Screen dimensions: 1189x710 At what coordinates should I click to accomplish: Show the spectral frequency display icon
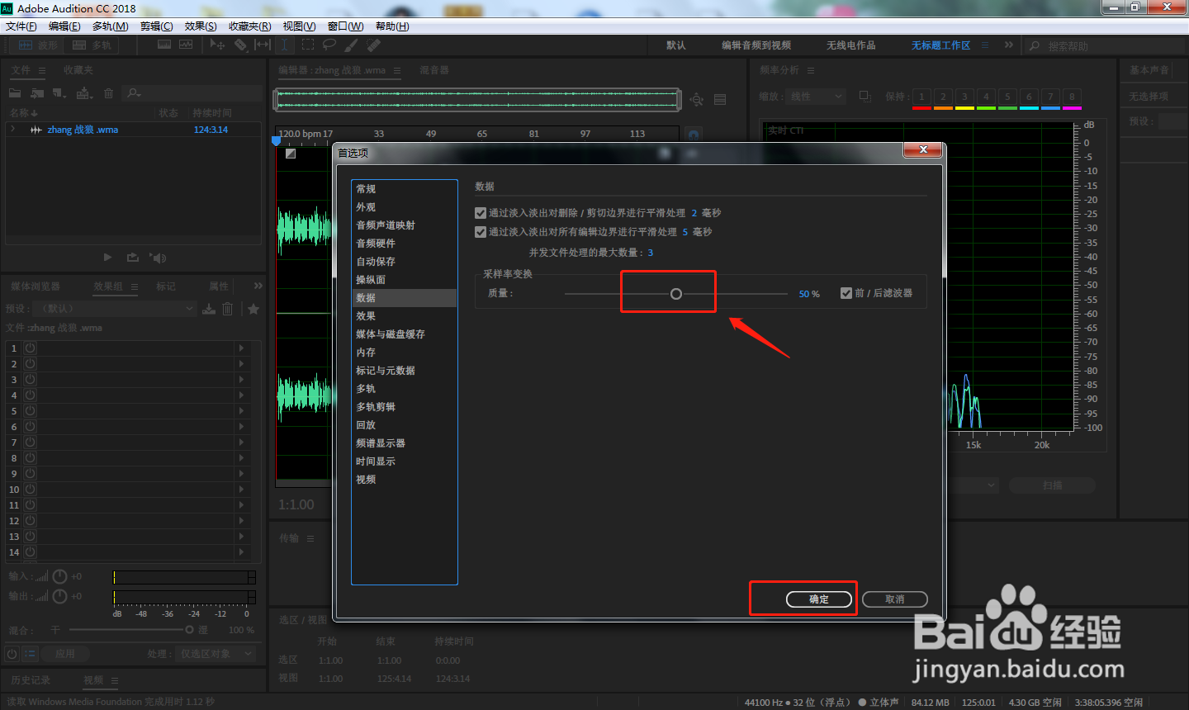pos(164,45)
